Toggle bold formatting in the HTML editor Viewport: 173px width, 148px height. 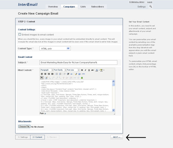coord(82,70)
